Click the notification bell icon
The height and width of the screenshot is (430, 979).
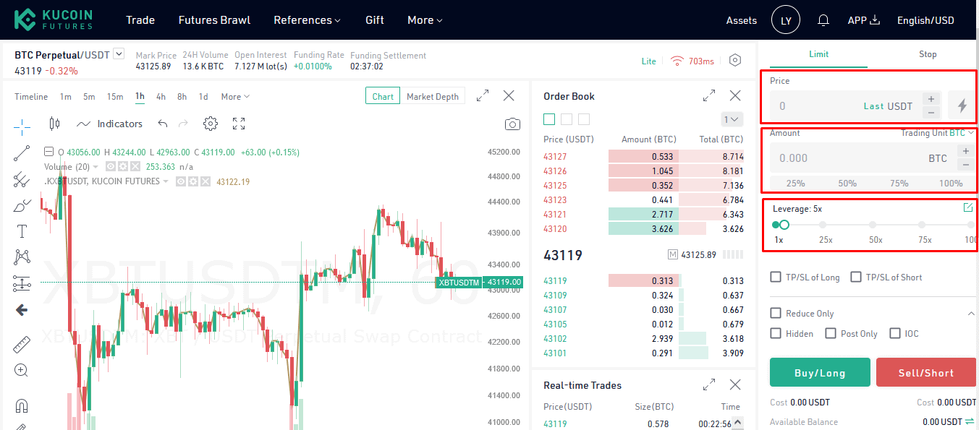click(x=823, y=20)
